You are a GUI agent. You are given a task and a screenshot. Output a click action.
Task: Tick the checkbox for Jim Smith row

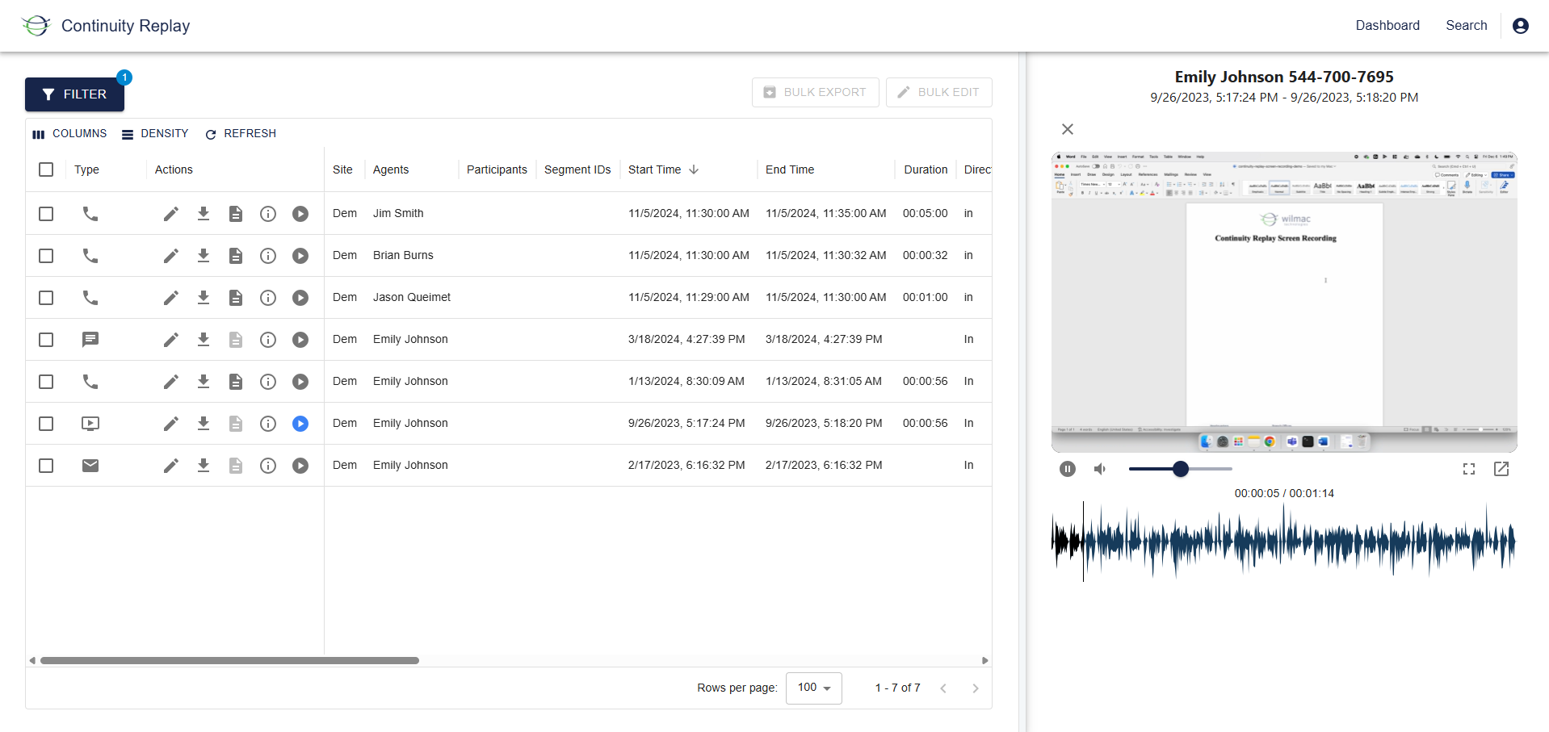tap(46, 214)
